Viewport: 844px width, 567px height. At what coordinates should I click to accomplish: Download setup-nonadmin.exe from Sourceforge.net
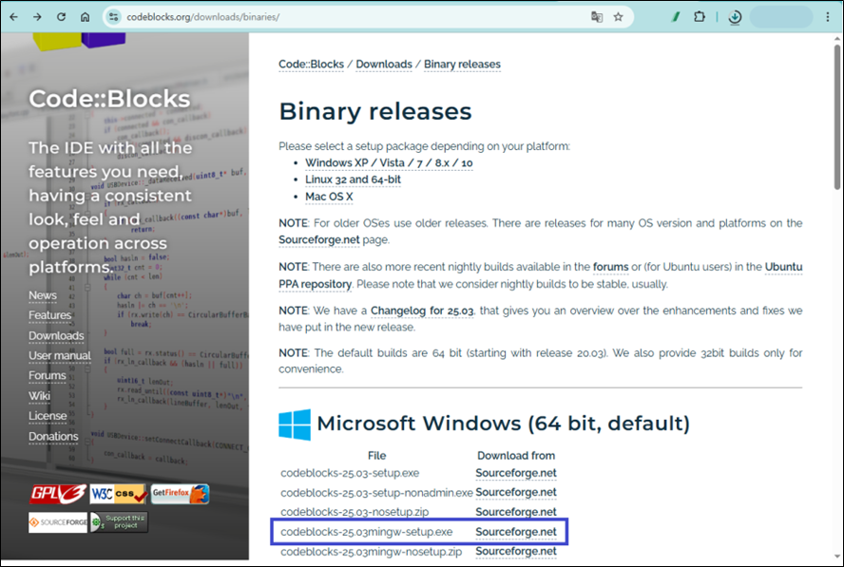click(x=516, y=492)
